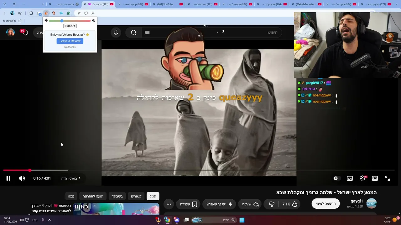Open the 'כל הסימניות' bookmarks folder
401x225 pixels.
(12, 21)
